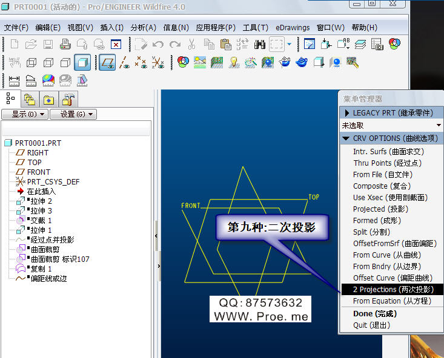Viewport: 444px width, 358px height.
Task: Switch to the Model Tree tab
Action: (x=10, y=99)
